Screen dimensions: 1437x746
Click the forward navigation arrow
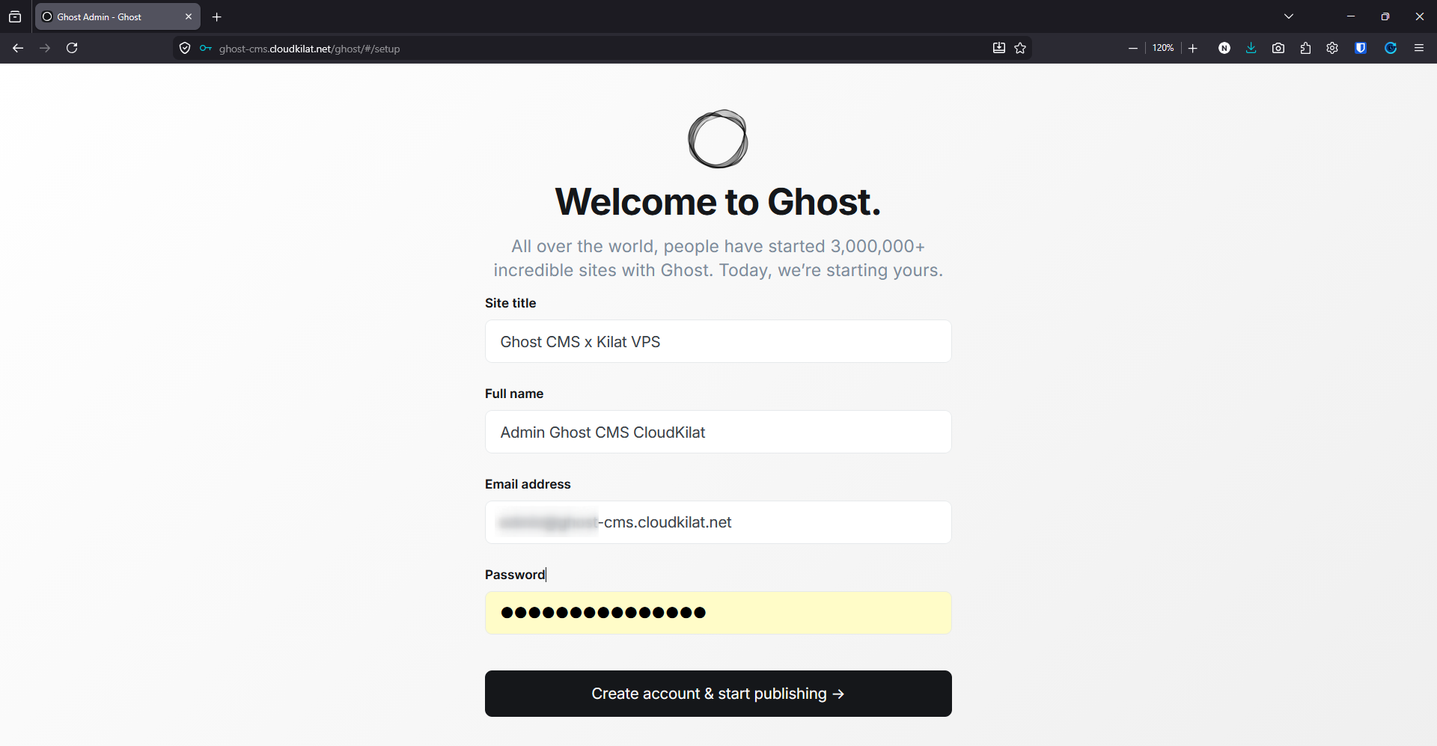point(45,48)
